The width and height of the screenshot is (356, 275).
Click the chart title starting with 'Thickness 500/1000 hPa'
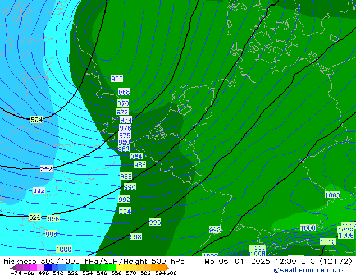(92, 262)
